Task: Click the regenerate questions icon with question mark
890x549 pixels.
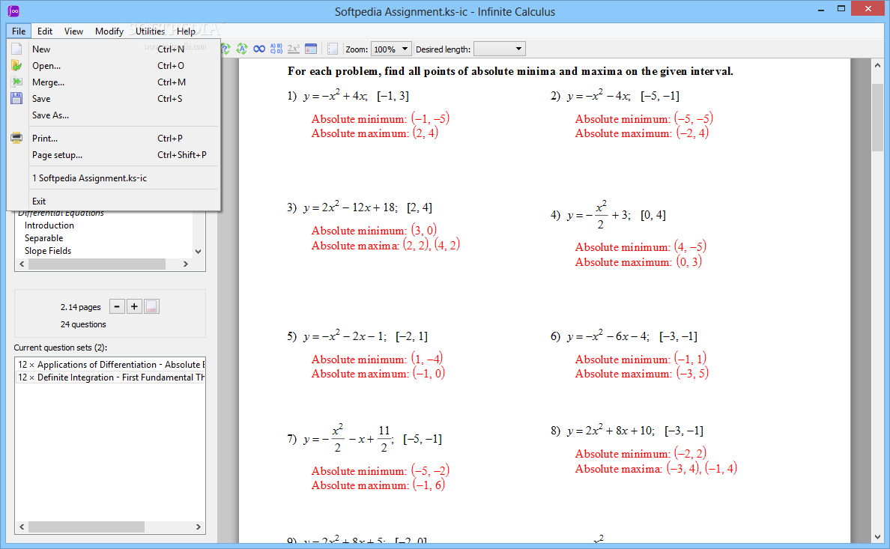Action: pos(225,49)
